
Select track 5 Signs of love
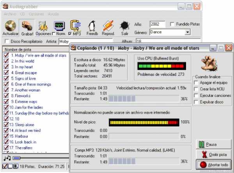pos(23,78)
